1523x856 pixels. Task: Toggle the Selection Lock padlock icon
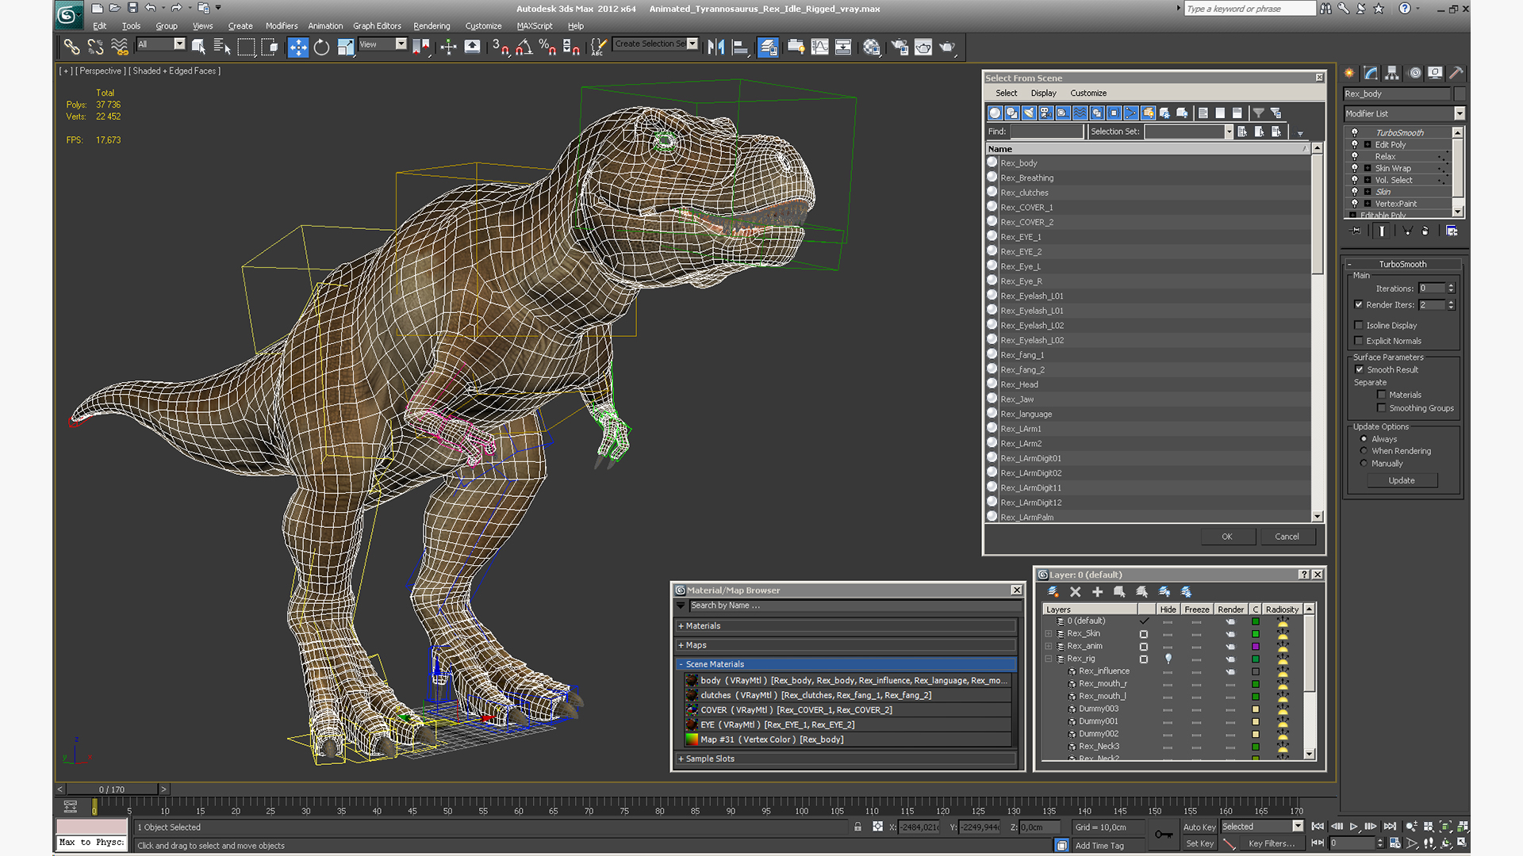click(x=857, y=827)
